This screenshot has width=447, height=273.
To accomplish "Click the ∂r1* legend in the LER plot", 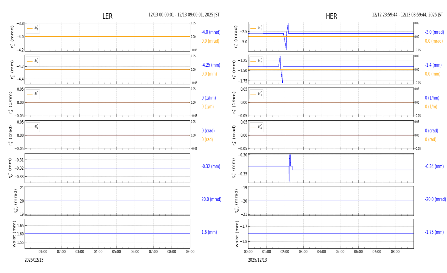I will point(33,28).
